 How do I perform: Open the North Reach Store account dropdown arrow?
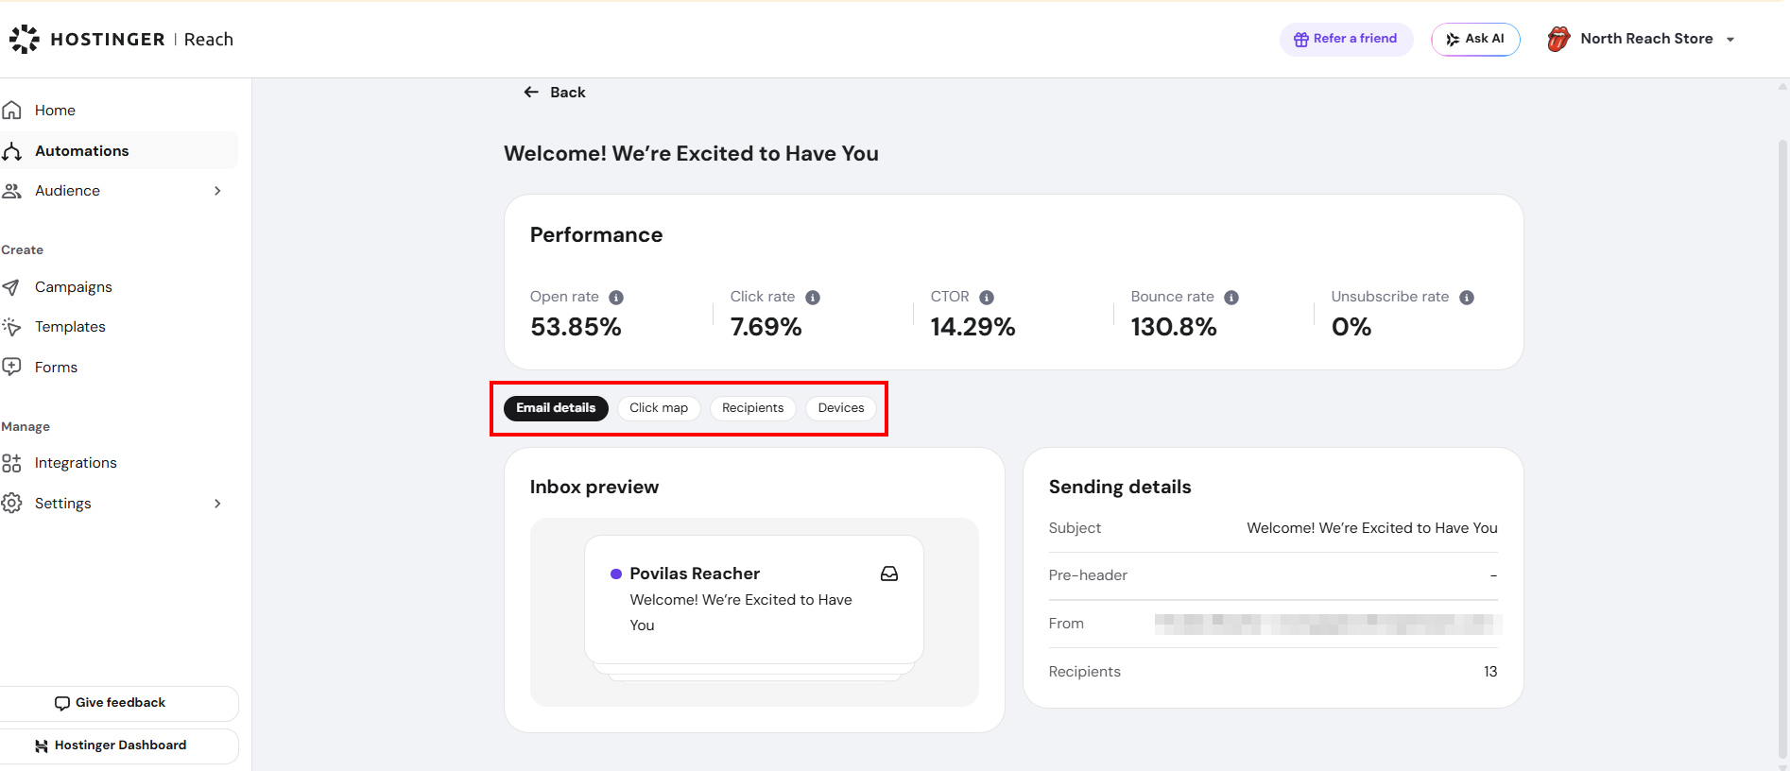coord(1730,40)
